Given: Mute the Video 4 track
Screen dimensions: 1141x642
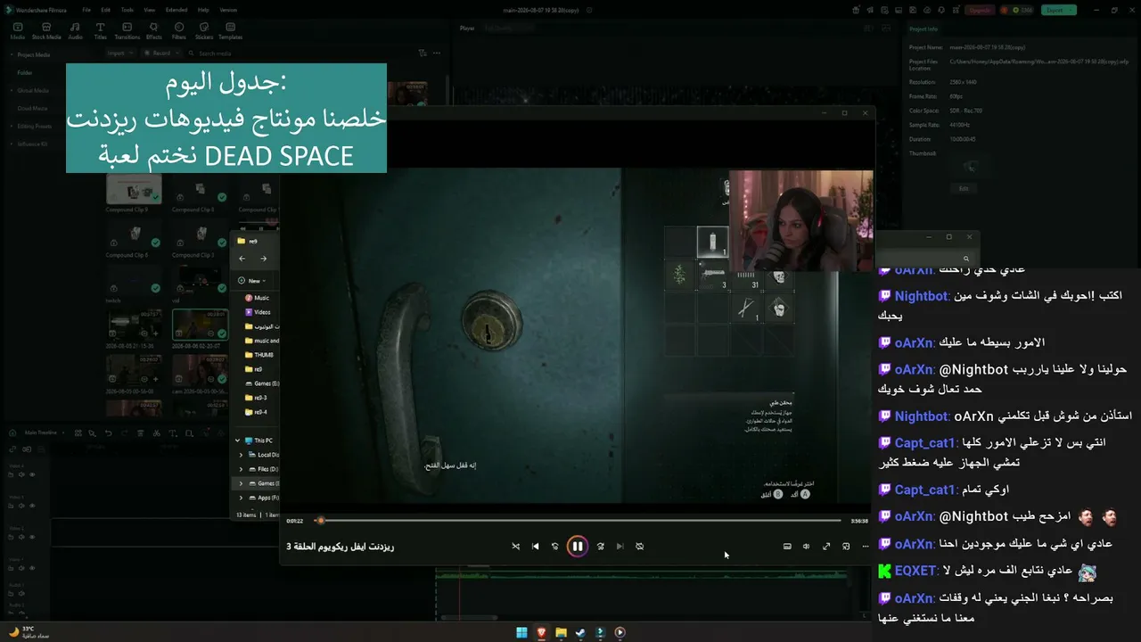Looking at the screenshot, I should [x=21, y=474].
